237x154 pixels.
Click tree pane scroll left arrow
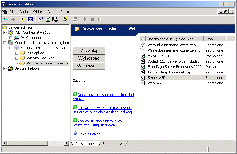[x=5, y=143]
